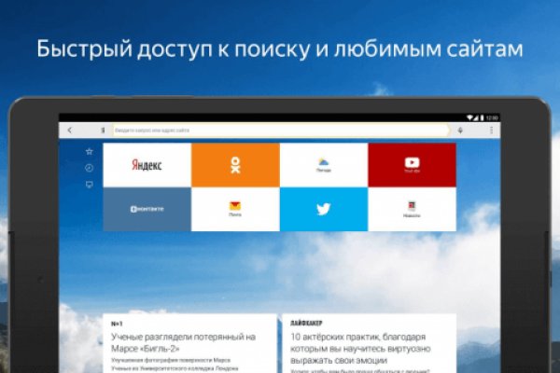The width and height of the screenshot is (560, 373).
Task: Open the red YouTube tile
Action: tap(412, 165)
